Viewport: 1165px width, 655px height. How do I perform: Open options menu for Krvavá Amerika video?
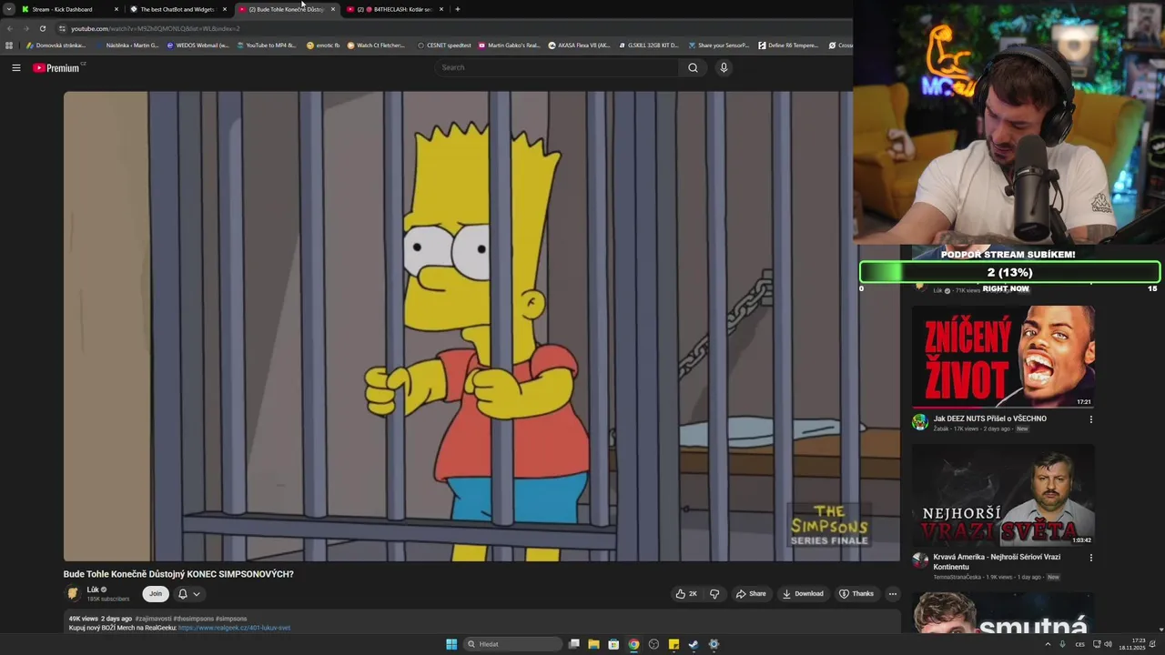coord(1090,558)
